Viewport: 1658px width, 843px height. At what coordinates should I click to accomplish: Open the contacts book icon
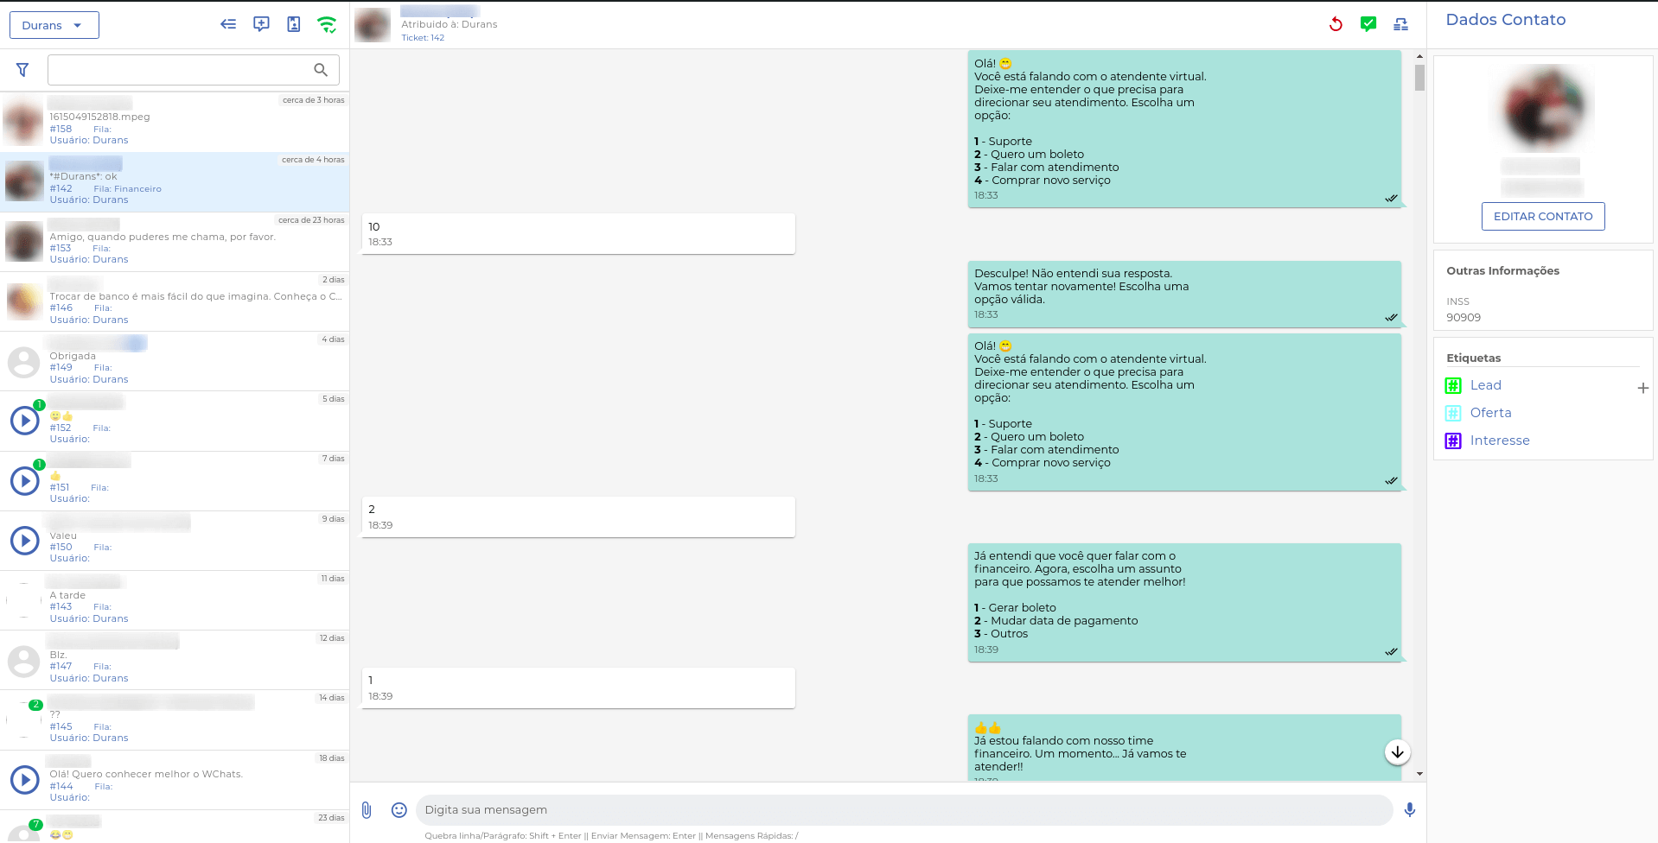pos(294,24)
